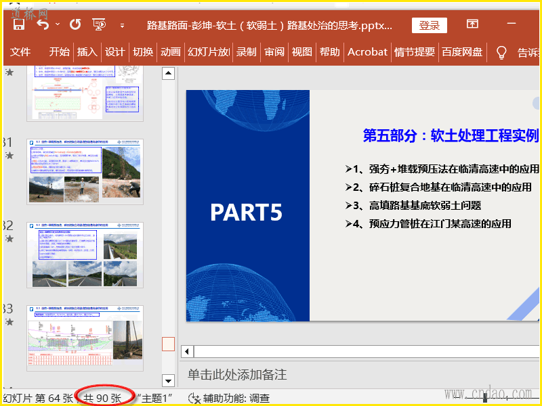Click the 登录 sign-in button
Screen dimensions: 542x406
point(429,25)
